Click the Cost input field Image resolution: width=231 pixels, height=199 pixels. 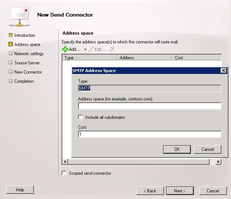click(150, 134)
